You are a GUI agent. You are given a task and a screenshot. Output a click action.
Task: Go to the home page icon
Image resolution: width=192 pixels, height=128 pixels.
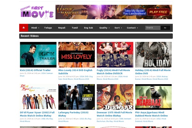point(24,28)
